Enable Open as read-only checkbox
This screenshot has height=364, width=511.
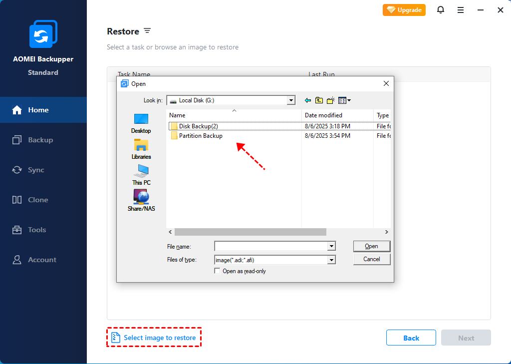217,271
